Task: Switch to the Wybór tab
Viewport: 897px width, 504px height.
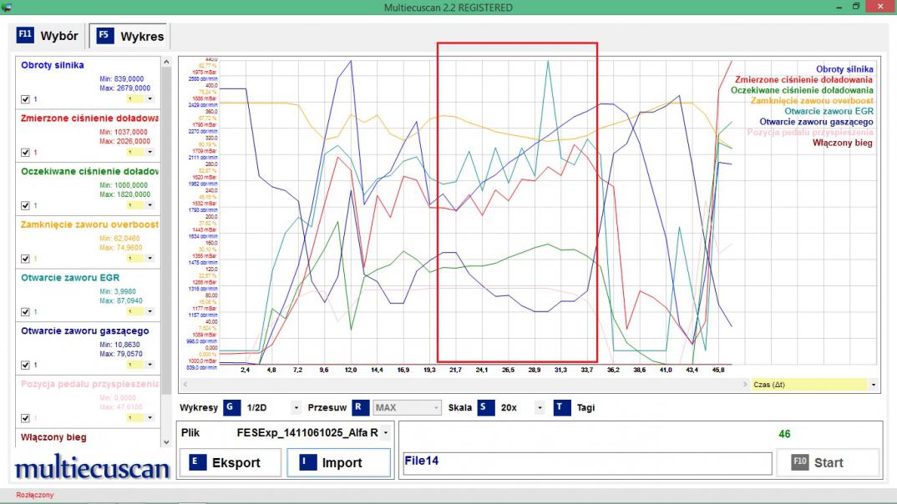Action: 48,36
